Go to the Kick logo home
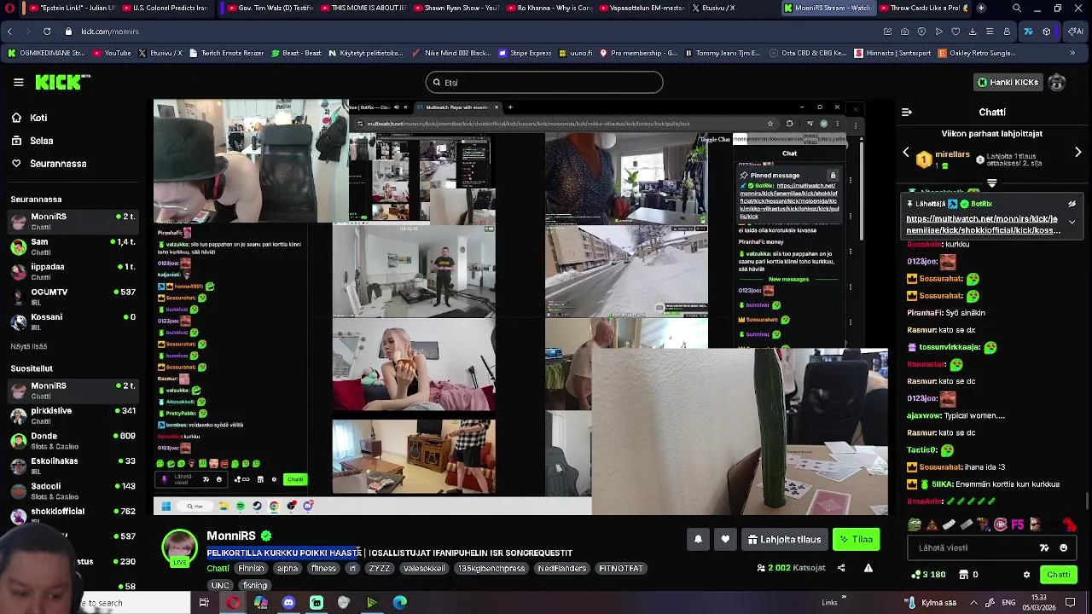This screenshot has height=614, width=1092. click(62, 82)
